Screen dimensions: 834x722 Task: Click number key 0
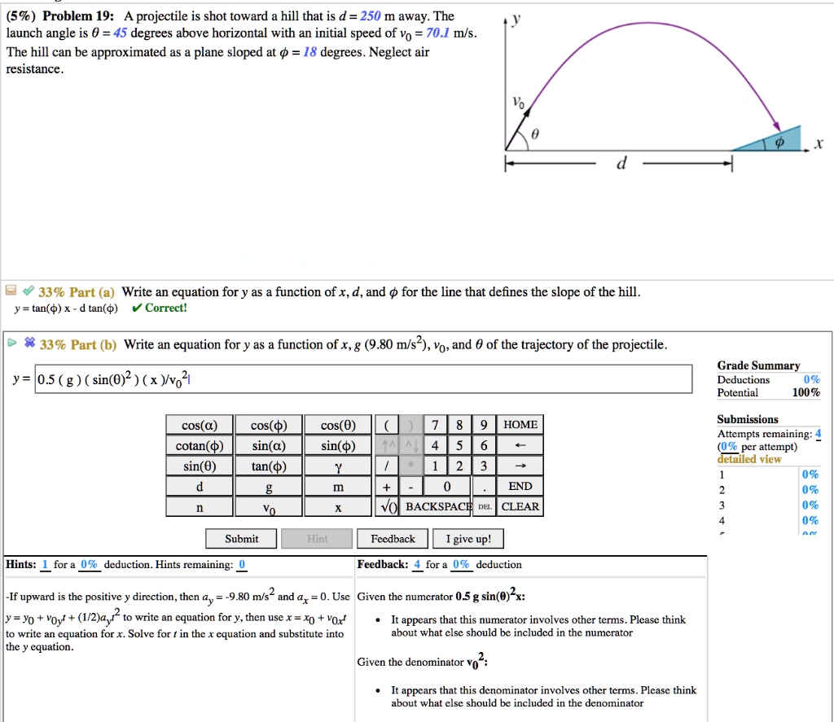pos(447,487)
